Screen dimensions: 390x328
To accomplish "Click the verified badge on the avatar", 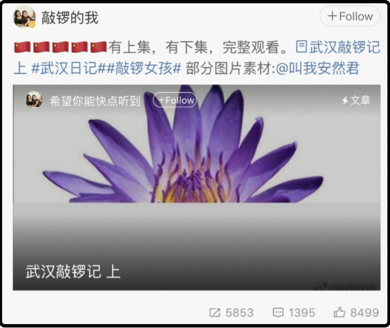I will point(32,25).
